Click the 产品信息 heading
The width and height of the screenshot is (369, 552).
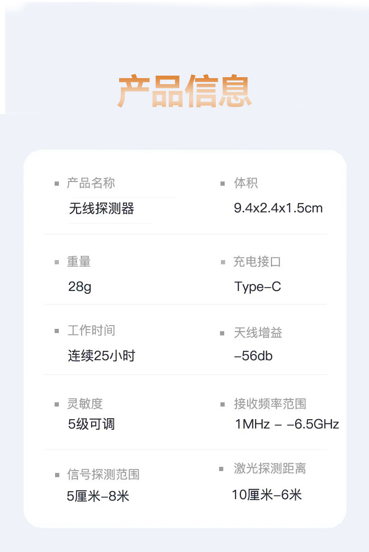coord(184,91)
